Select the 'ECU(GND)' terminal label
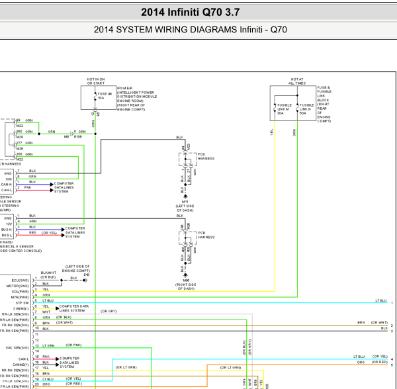Screen dimensions: 397x389 point(20,281)
